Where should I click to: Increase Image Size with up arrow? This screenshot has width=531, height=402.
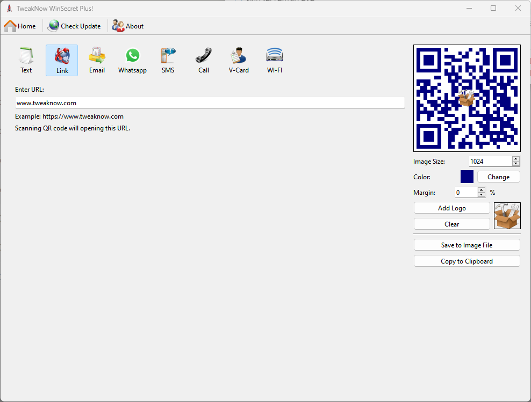click(x=516, y=159)
